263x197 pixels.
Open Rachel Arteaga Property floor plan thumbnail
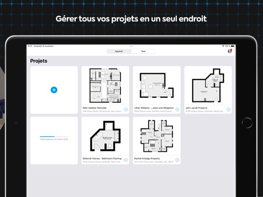point(157,136)
